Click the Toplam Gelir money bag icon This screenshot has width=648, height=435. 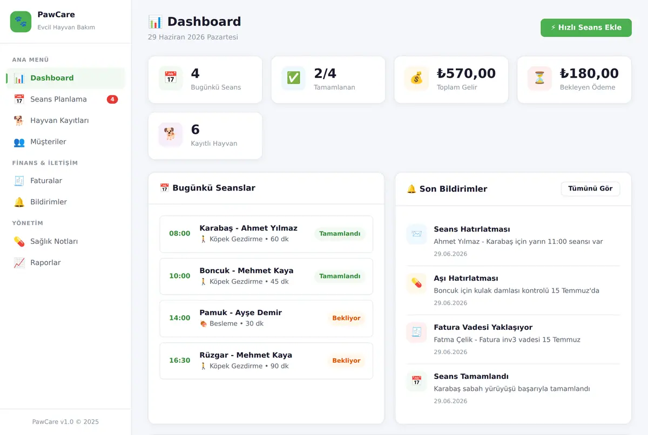point(416,78)
